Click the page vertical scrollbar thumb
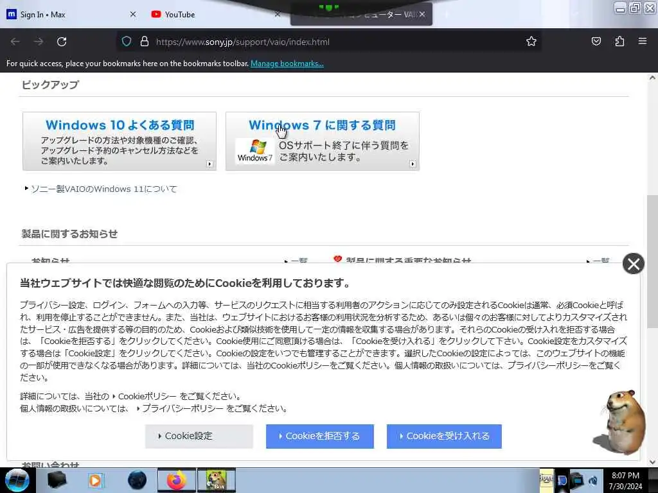Image resolution: width=658 pixels, height=493 pixels. pyautogui.click(x=652, y=260)
